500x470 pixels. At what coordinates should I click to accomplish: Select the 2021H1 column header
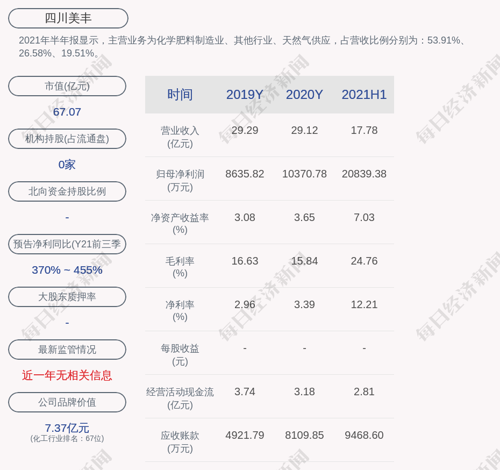click(x=364, y=95)
